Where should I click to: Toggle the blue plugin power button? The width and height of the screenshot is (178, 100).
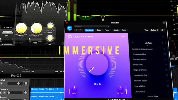click(x=70, y=28)
